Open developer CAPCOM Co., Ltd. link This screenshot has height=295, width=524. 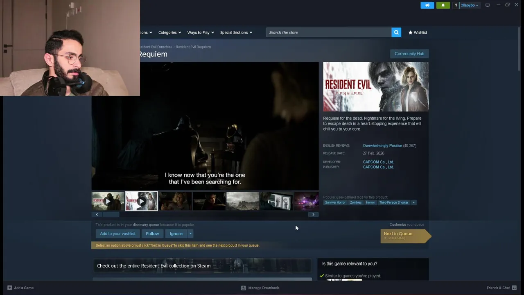(378, 162)
